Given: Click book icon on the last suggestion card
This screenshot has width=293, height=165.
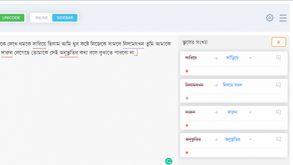Looking at the screenshot, I should [278, 139].
